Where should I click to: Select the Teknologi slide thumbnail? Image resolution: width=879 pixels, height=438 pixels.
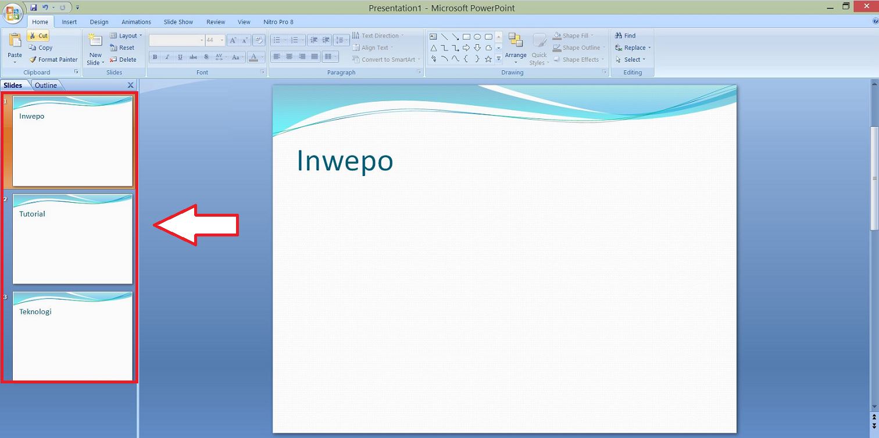click(x=73, y=336)
